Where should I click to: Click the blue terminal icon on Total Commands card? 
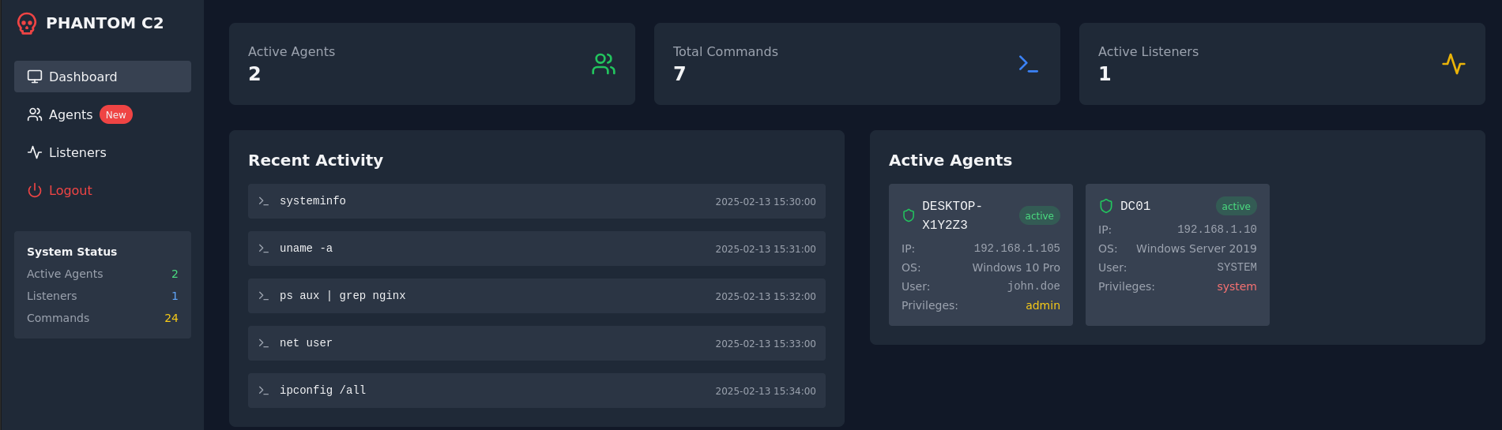1029,64
